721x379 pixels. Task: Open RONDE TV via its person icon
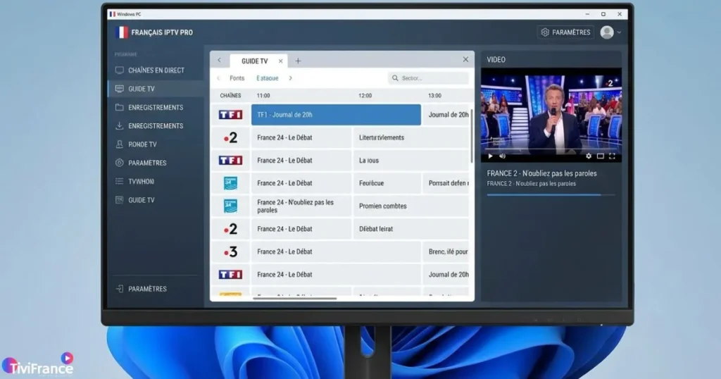(x=120, y=144)
